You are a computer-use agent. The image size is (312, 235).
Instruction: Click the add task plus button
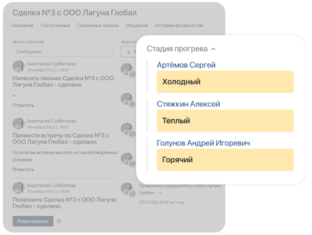coord(129,52)
